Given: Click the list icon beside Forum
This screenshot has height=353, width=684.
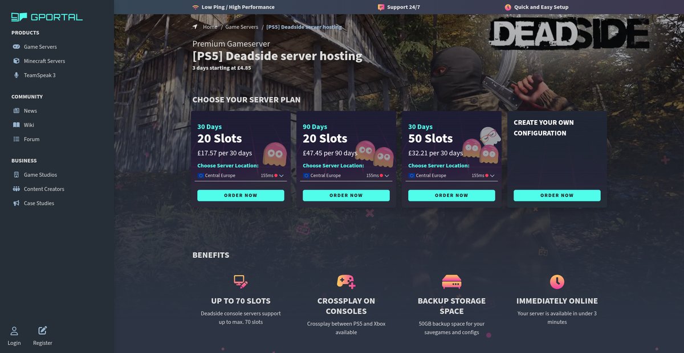Looking at the screenshot, I should (x=17, y=139).
